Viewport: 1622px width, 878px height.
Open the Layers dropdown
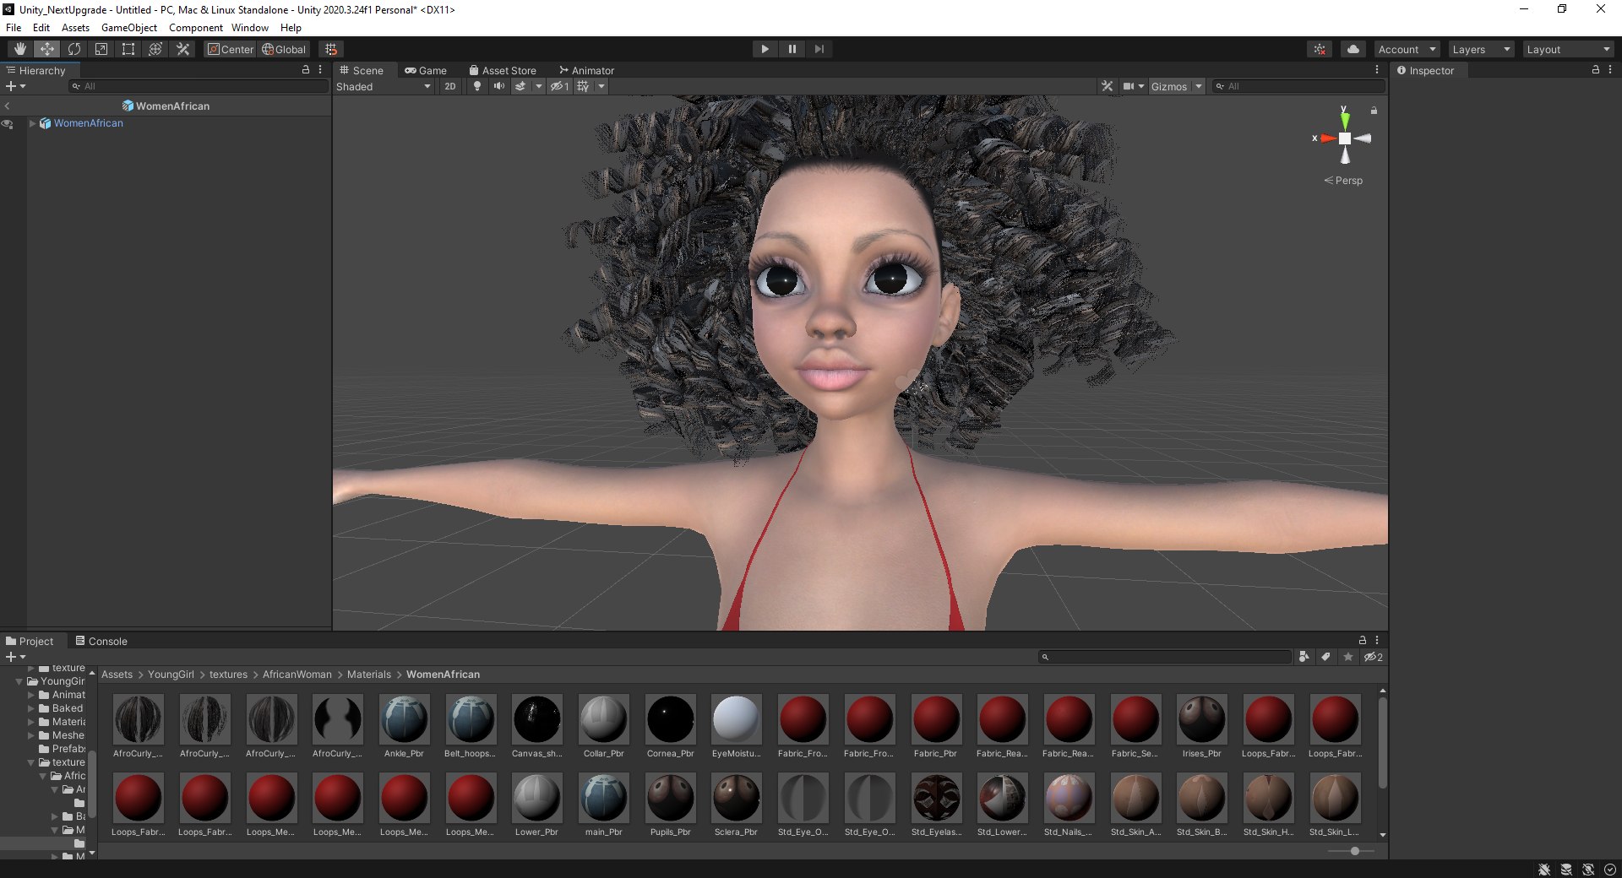tap(1481, 49)
